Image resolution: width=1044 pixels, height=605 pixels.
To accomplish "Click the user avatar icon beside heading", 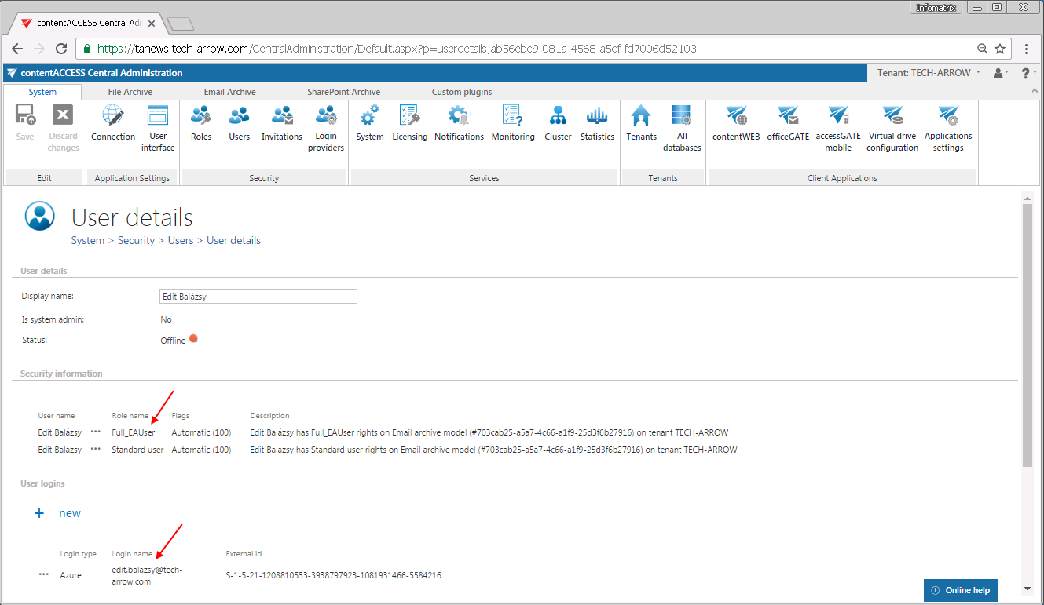I will (x=40, y=217).
